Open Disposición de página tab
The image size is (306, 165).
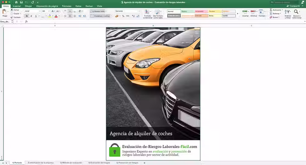click(47, 6)
